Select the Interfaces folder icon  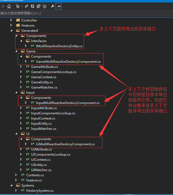[x=28, y=41]
